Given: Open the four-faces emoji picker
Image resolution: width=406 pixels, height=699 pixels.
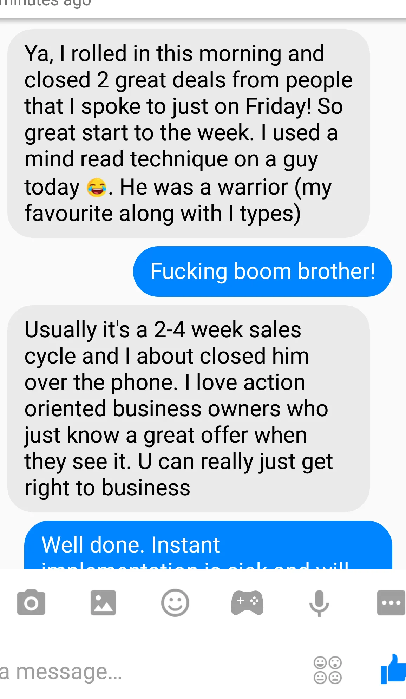Looking at the screenshot, I should (327, 670).
